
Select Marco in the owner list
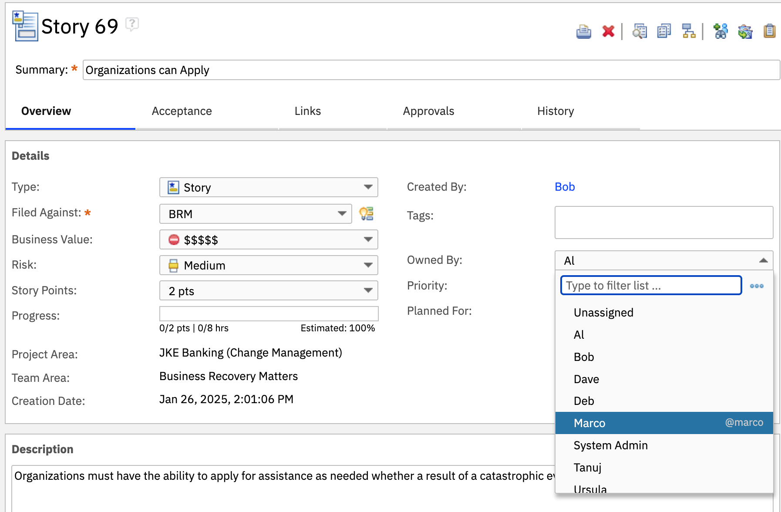click(x=664, y=423)
